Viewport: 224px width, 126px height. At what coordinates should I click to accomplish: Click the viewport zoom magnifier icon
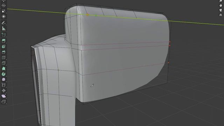point(220,1)
